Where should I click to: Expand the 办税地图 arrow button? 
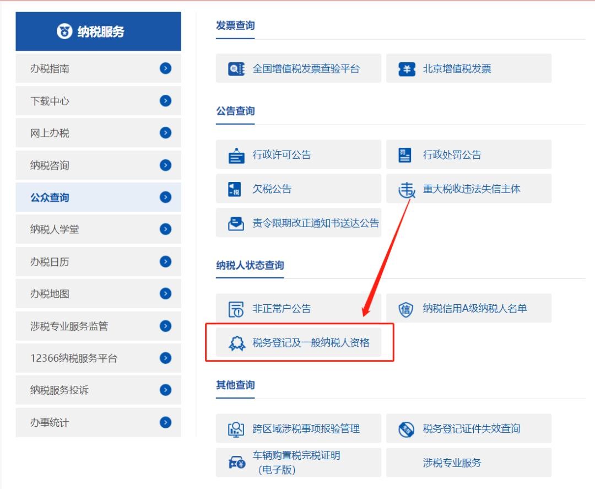tap(165, 294)
